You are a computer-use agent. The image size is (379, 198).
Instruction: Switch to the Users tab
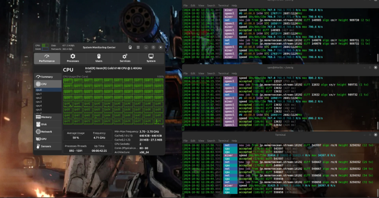pyautogui.click(x=99, y=58)
